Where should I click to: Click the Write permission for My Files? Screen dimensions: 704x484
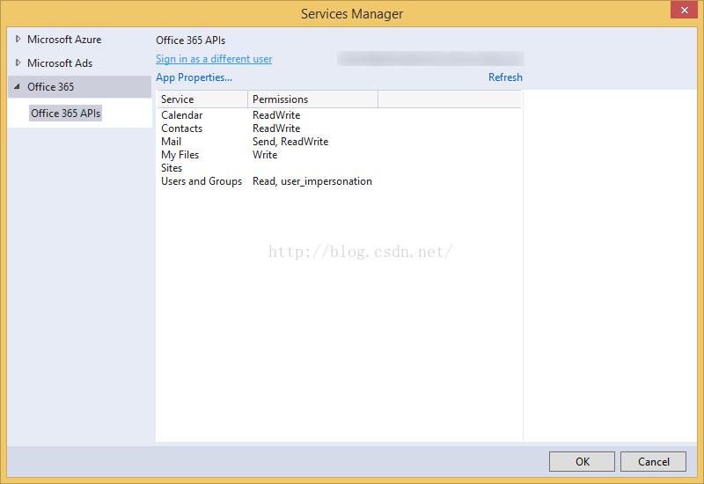tap(265, 155)
